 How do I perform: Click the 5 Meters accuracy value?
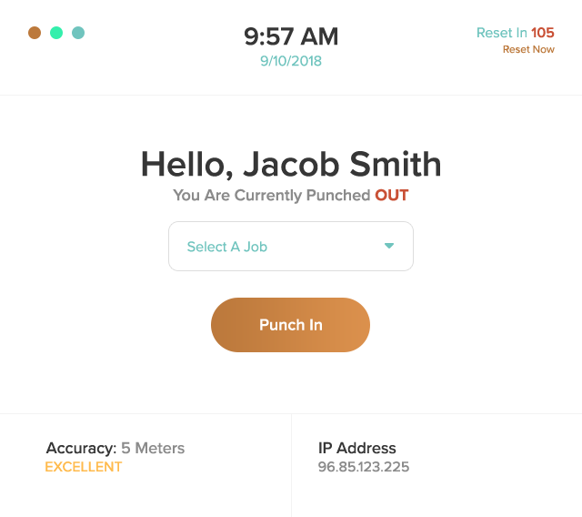153,448
